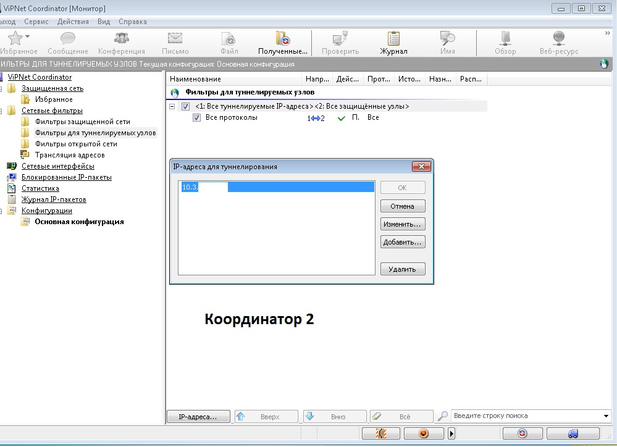Open the Избранное star toolbar icon
The image size is (617, 447).
click(x=15, y=38)
